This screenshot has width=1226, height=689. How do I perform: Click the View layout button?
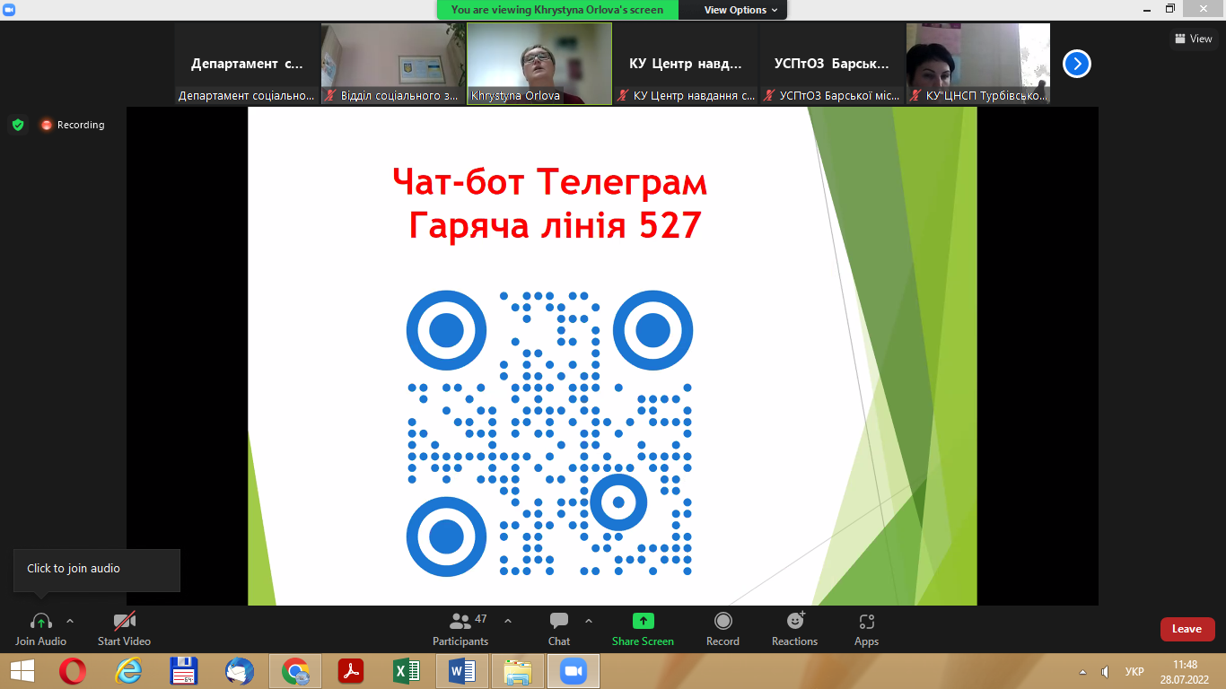click(x=1193, y=39)
